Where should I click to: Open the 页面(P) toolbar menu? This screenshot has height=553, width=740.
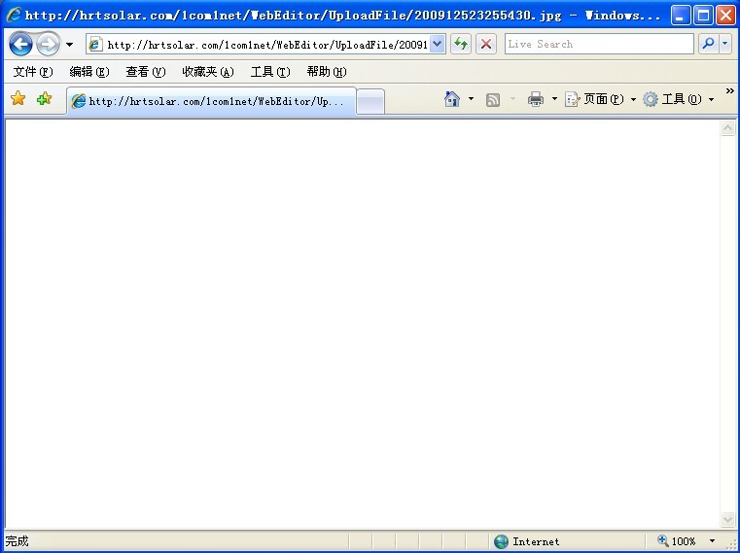click(600, 99)
